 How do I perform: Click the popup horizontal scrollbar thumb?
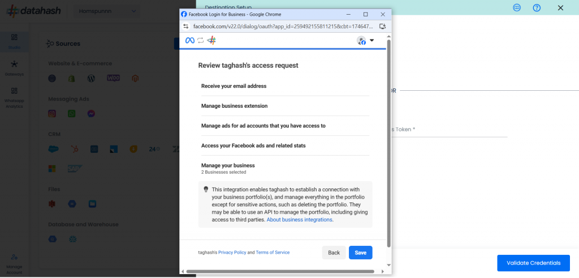(x=280, y=272)
